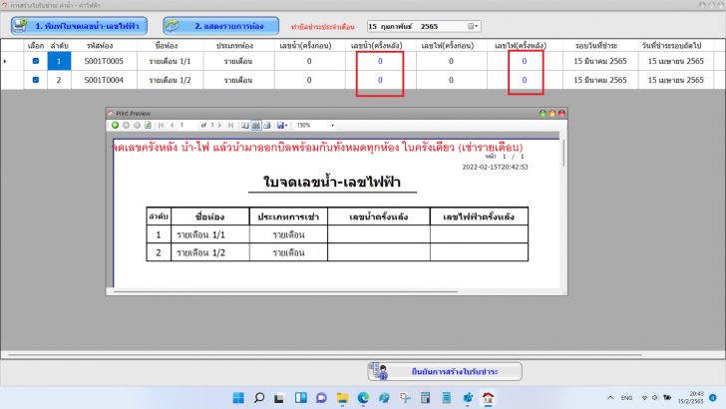This screenshot has height=409, width=726.
Task: Open Widgets from taskbar
Action: click(x=301, y=398)
